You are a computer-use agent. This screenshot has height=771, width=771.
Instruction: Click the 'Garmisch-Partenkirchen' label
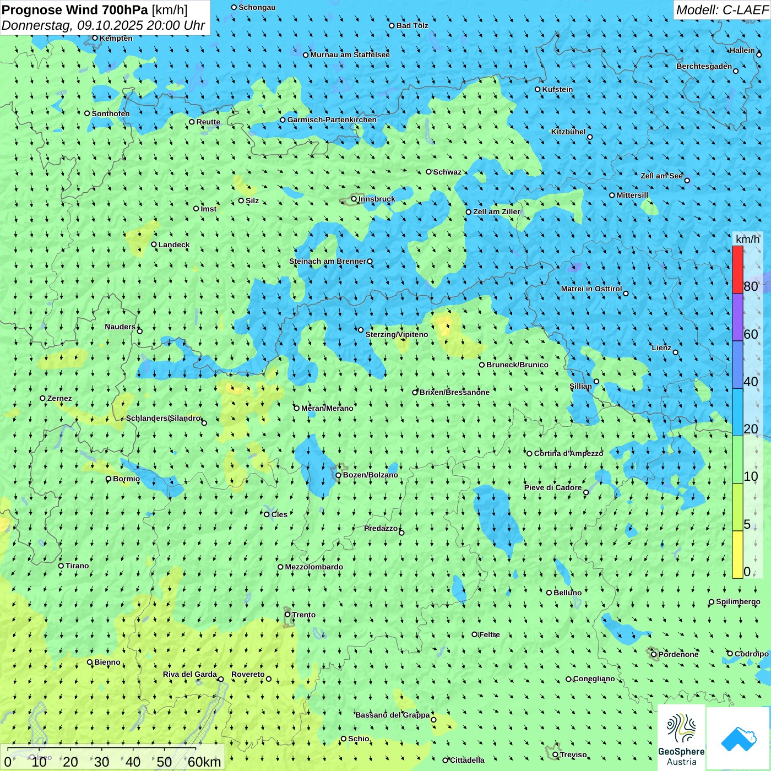(x=332, y=120)
